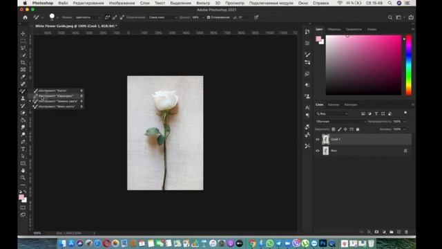
Task: Select the Healing Brush tool
Action: click(23, 84)
